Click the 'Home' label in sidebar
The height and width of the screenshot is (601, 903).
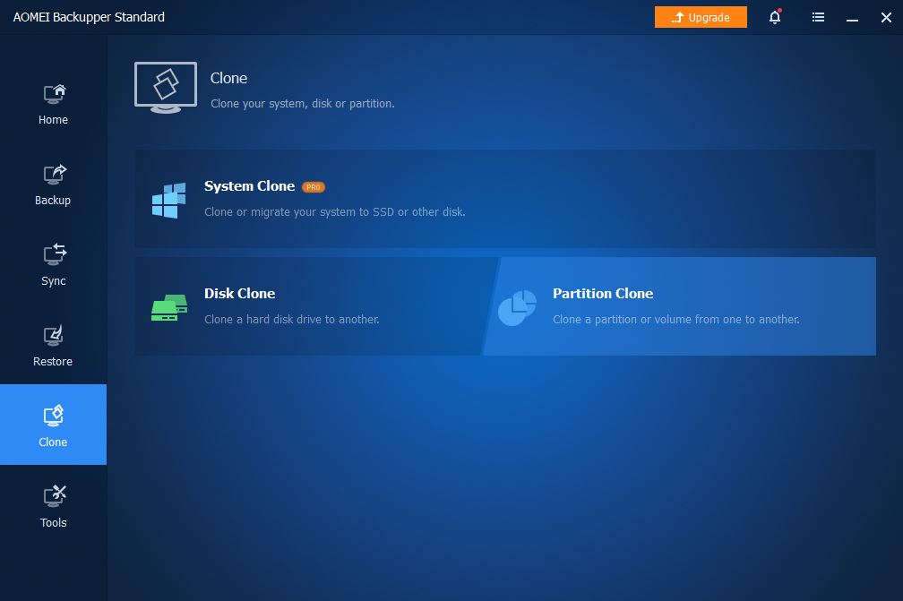pyautogui.click(x=53, y=120)
